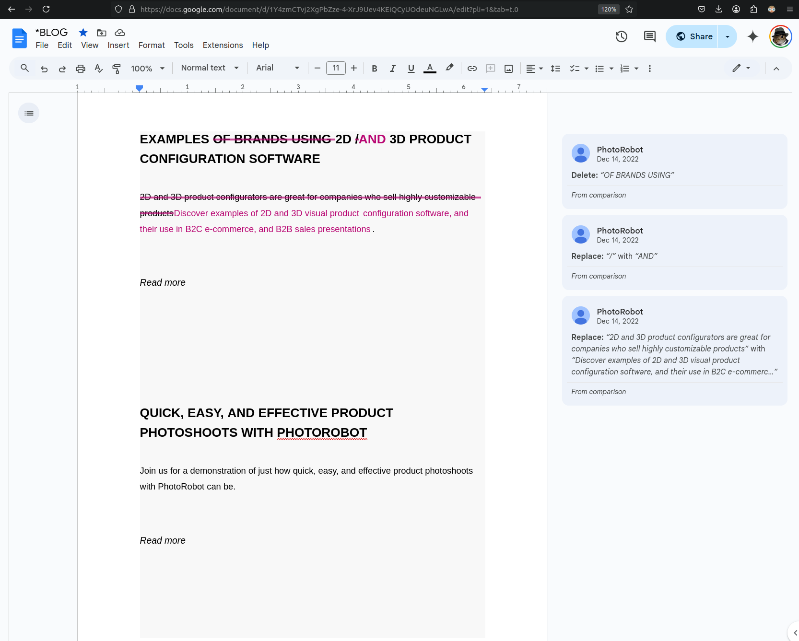
Task: Click font size field showing 11
Action: [x=336, y=68]
